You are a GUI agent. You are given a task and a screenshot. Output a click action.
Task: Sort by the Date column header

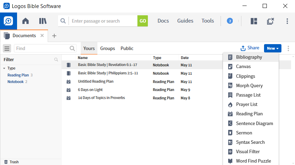(x=185, y=58)
